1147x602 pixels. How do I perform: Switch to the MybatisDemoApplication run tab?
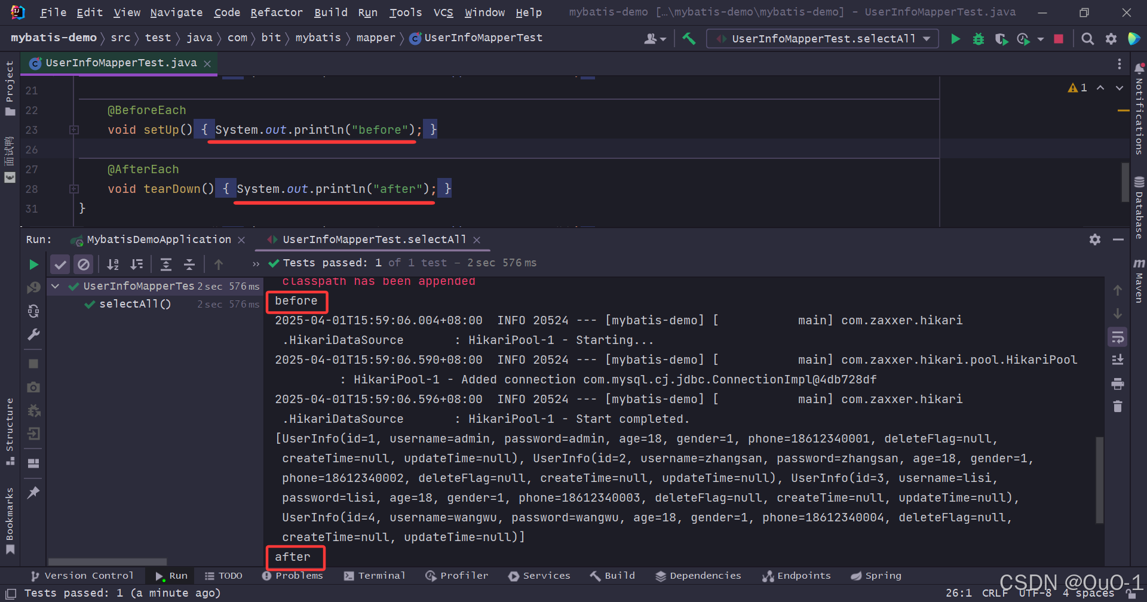[x=158, y=239]
